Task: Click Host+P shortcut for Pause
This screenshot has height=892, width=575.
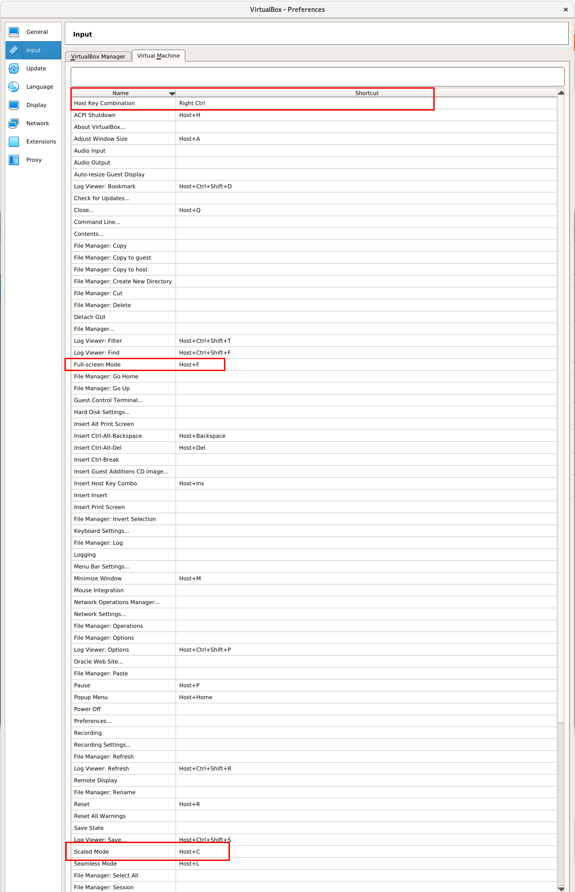Action: [x=366, y=685]
